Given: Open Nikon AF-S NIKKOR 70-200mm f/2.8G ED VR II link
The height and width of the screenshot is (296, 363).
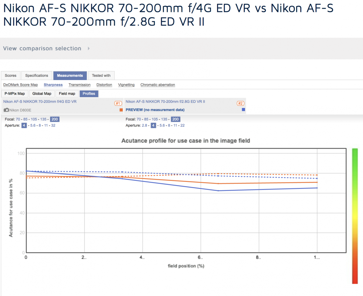Looking at the screenshot, I should coord(165,101).
